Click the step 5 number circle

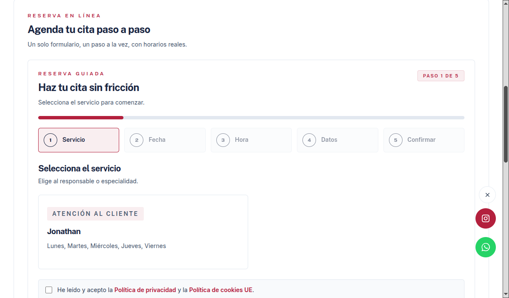tap(396, 140)
